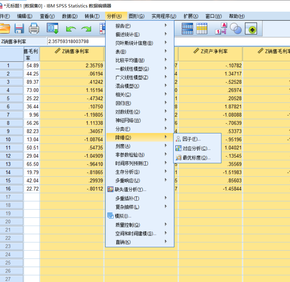Open the 图形(G) menu
Viewport: 290px width, 282px height.
(x=137, y=16)
